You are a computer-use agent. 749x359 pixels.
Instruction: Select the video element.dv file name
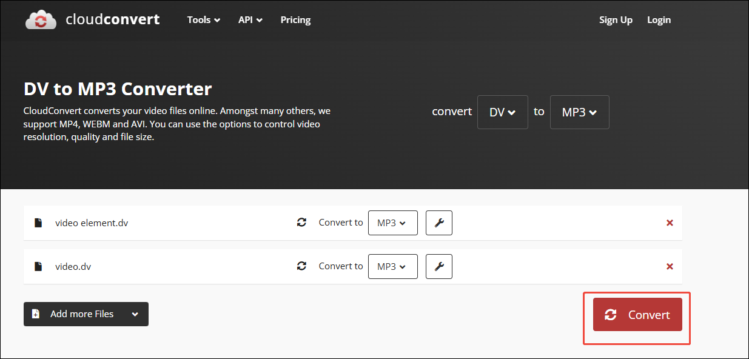click(x=92, y=223)
